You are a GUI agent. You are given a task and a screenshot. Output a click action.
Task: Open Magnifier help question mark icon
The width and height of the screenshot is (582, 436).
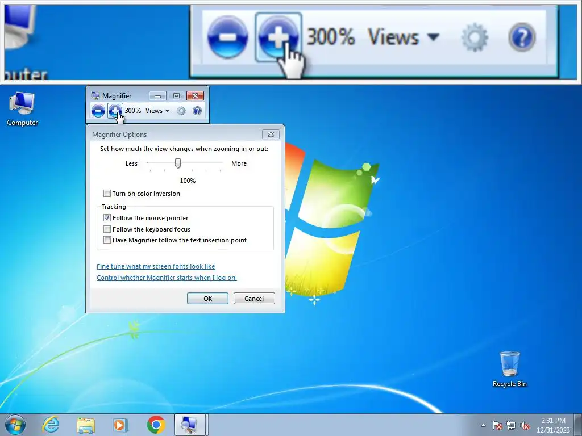coord(197,111)
